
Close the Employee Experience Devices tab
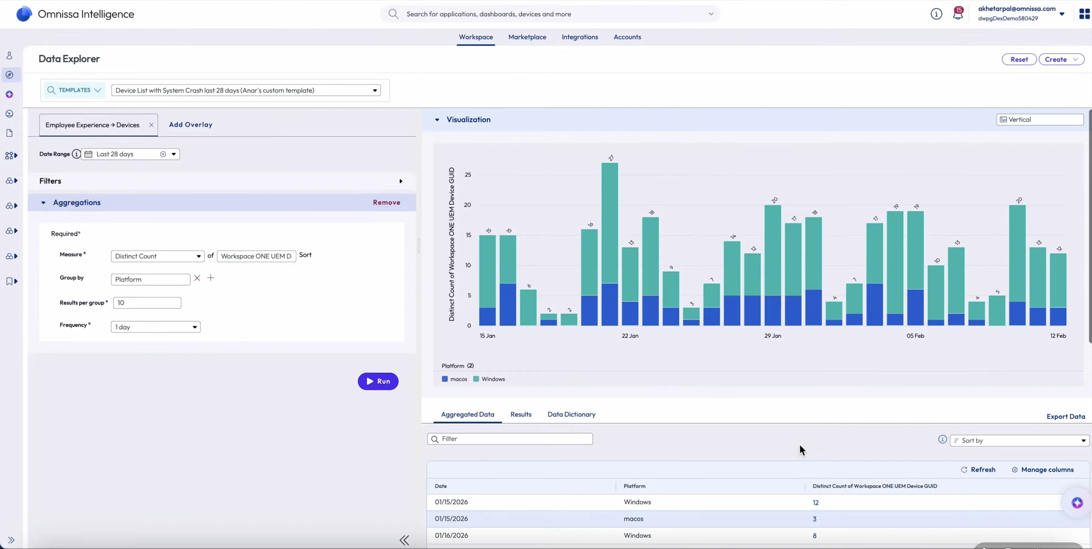pyautogui.click(x=151, y=125)
